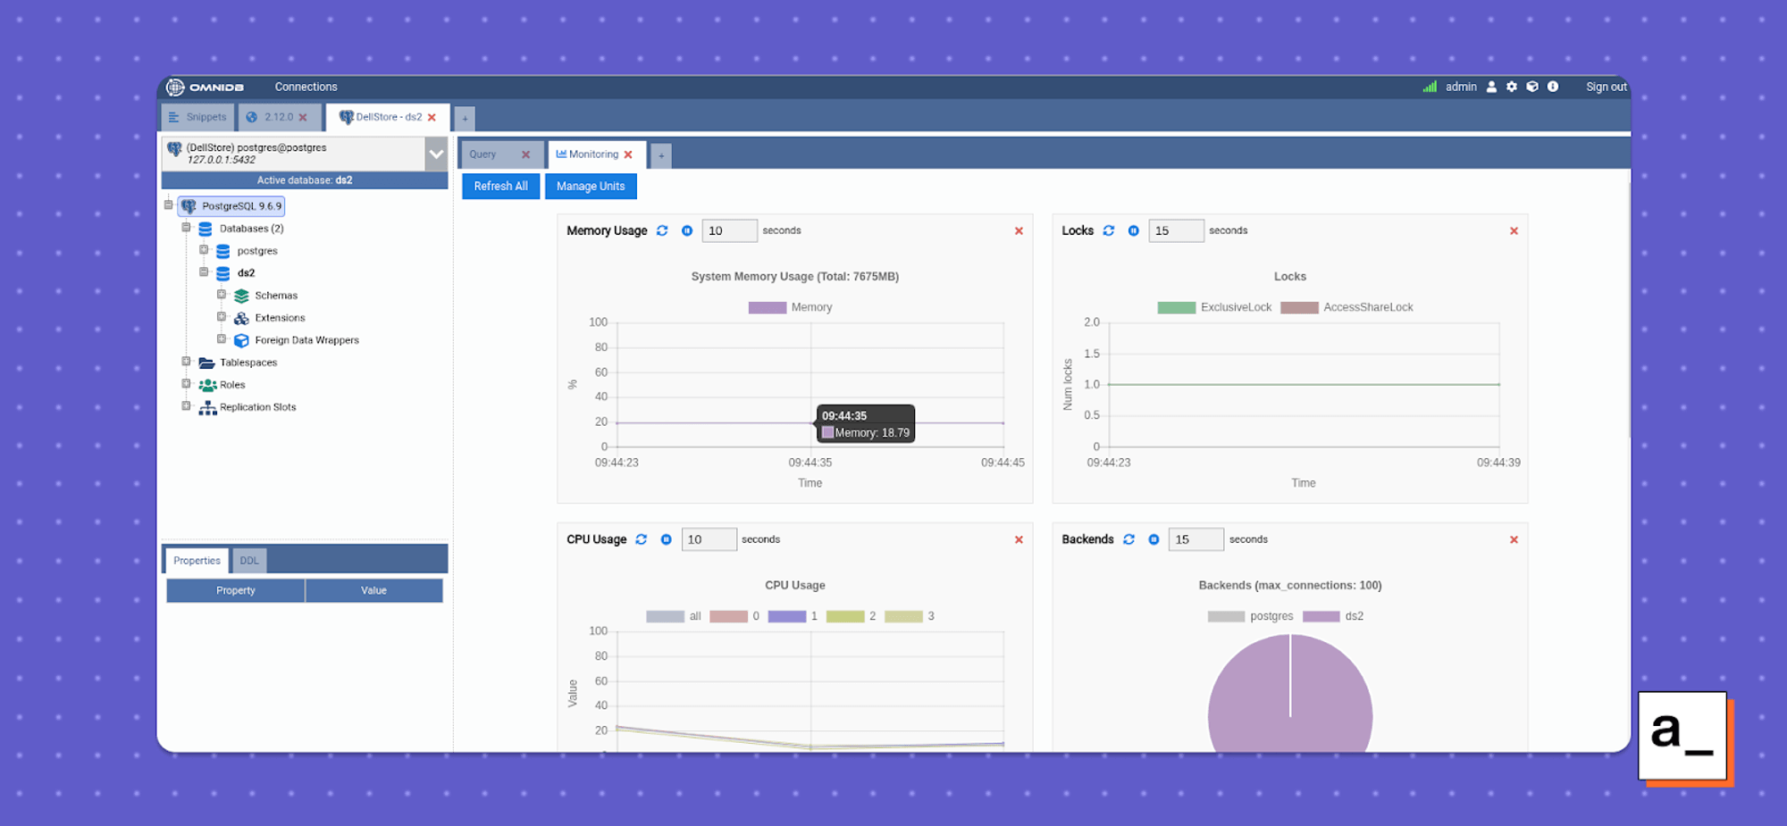The image size is (1787, 826).
Task: Open the info icon in the header
Action: point(1553,87)
